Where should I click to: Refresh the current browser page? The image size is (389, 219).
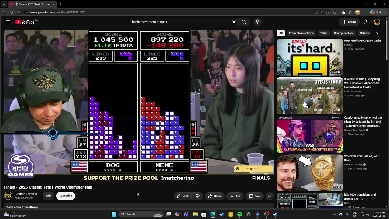(11, 12)
